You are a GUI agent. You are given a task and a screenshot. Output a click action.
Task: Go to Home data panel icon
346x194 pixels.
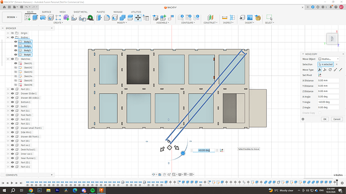pyautogui.click(x=4, y=7)
